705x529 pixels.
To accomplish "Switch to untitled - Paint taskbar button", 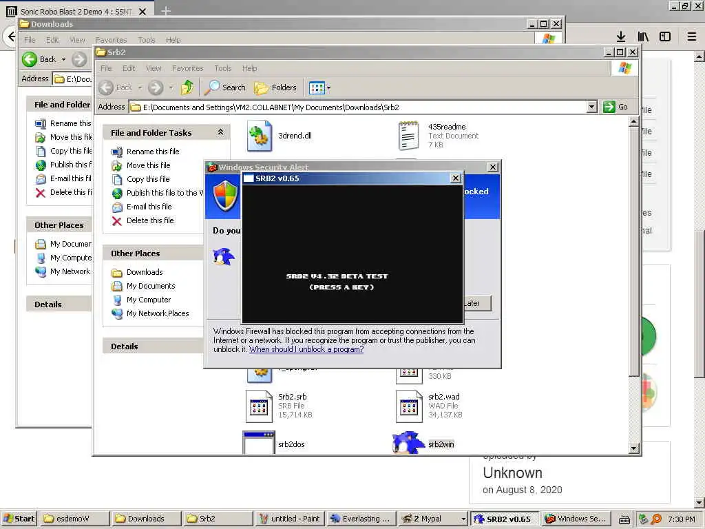I will [x=290, y=519].
